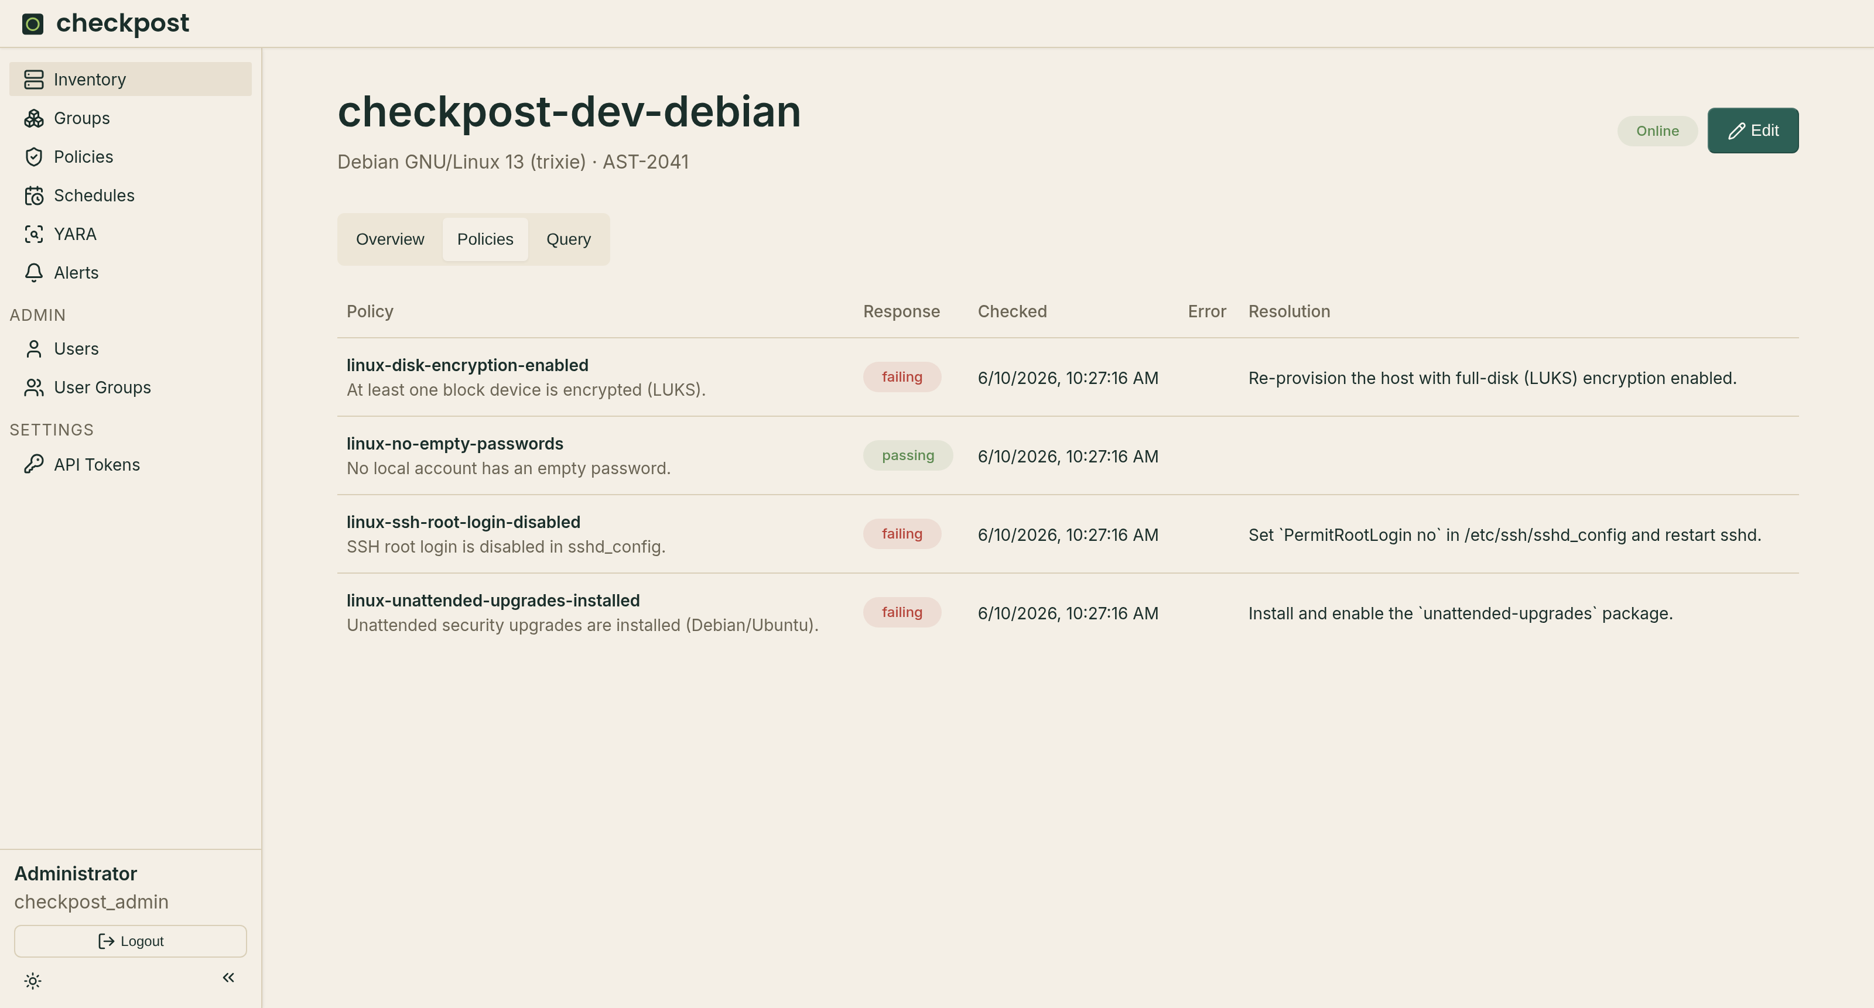The height and width of the screenshot is (1008, 1874).
Task: Click the API Tokens key icon
Action: pos(33,464)
